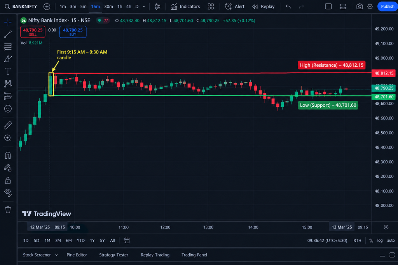Open the emoji icons tool

pos(8,109)
